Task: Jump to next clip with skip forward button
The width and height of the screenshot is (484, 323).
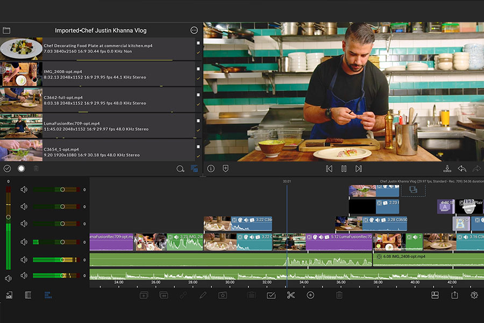Action: pos(358,168)
